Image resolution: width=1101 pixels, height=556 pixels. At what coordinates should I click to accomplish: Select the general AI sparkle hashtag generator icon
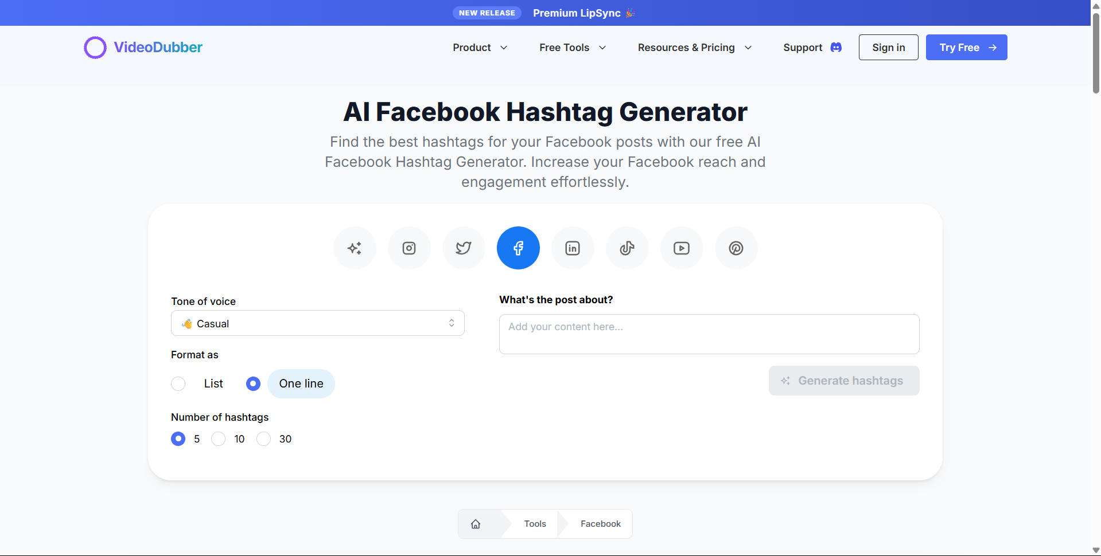[x=355, y=248]
